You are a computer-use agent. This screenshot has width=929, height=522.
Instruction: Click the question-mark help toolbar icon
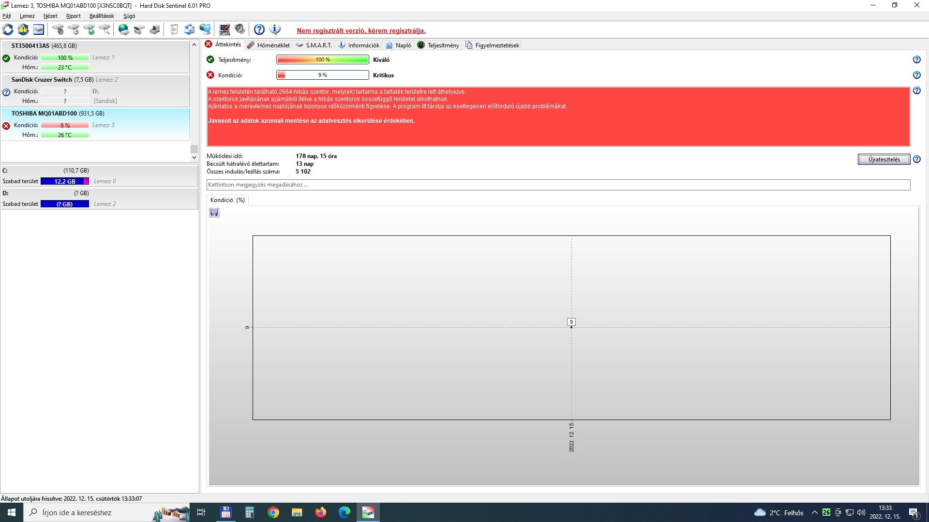tap(259, 29)
